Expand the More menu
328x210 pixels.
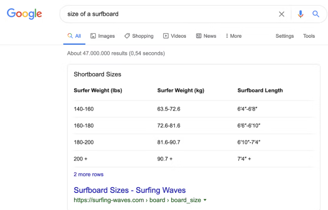(234, 36)
